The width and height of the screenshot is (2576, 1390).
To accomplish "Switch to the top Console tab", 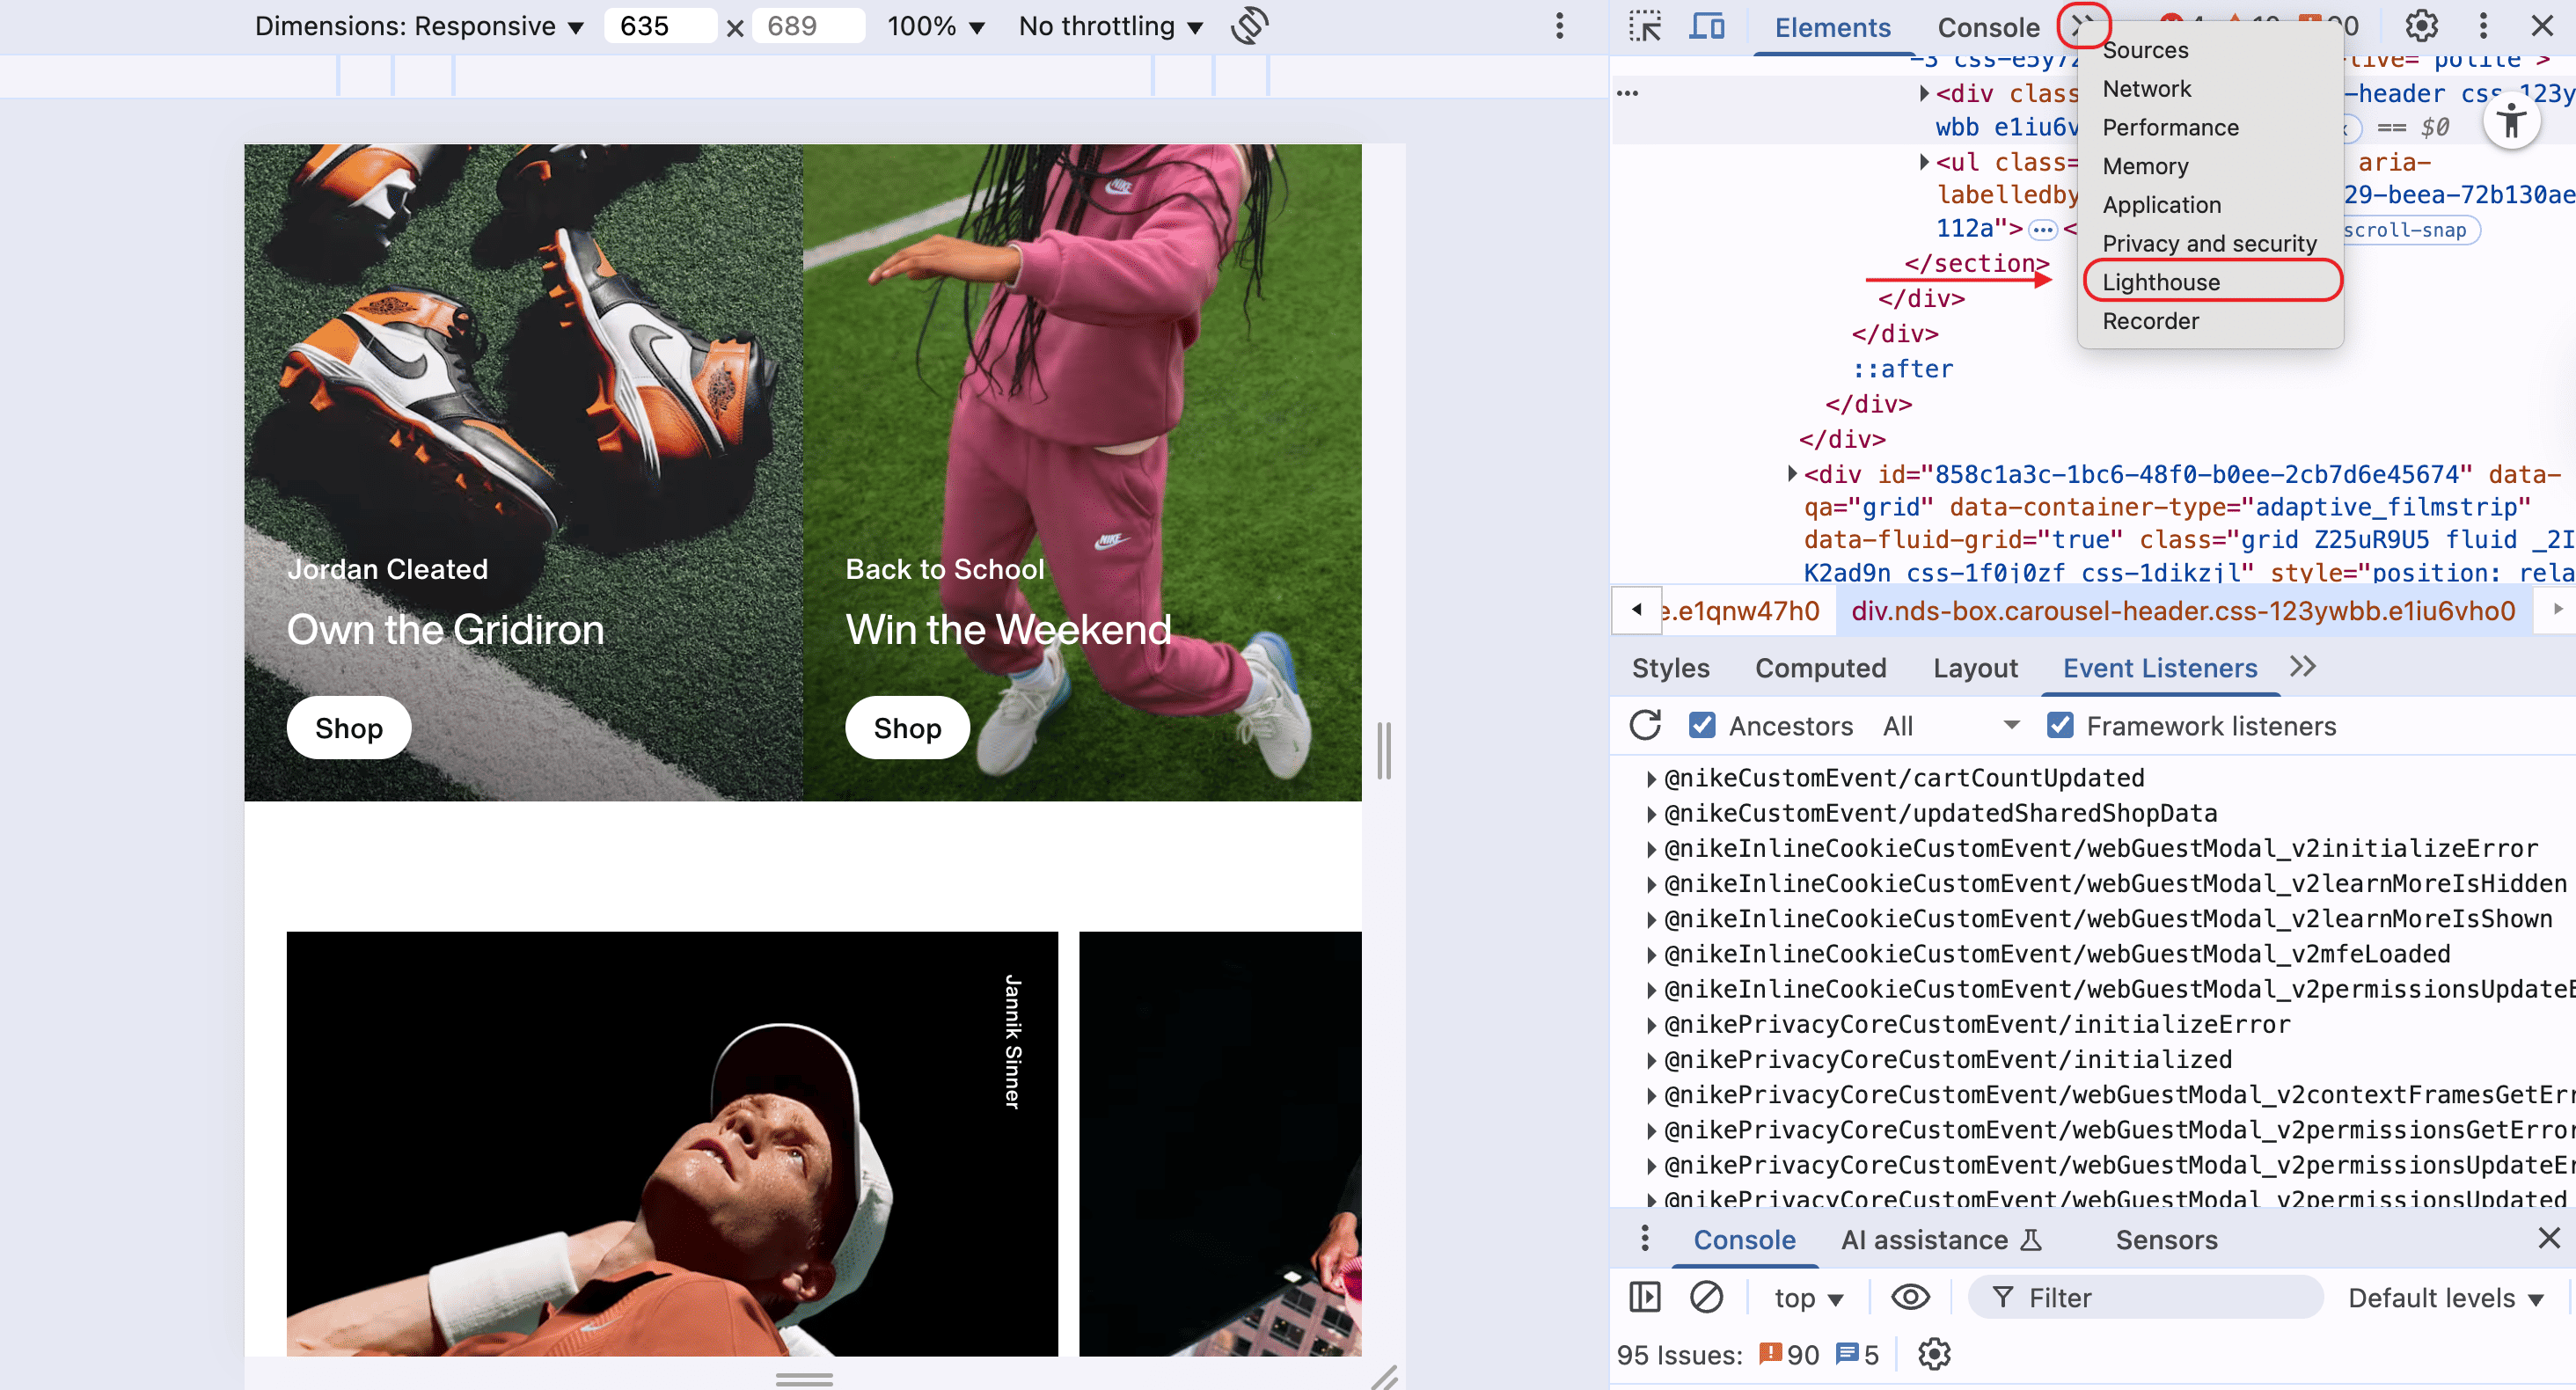I will [1988, 27].
